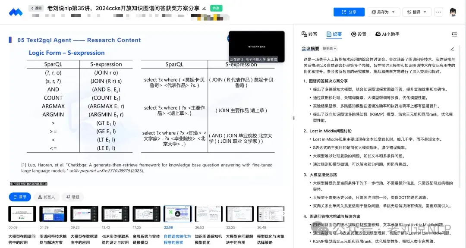This screenshot has height=248, width=466.
Task: Select the 章节 chapters tab
Action: pos(20,197)
